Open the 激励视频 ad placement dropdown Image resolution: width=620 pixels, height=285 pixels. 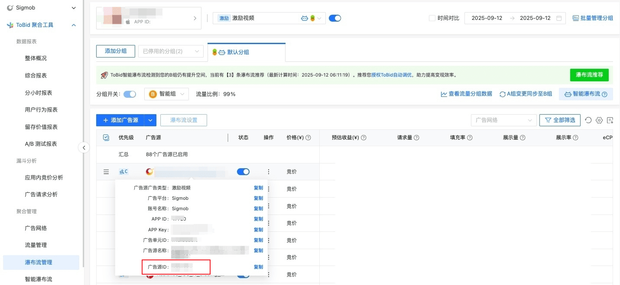(269, 18)
